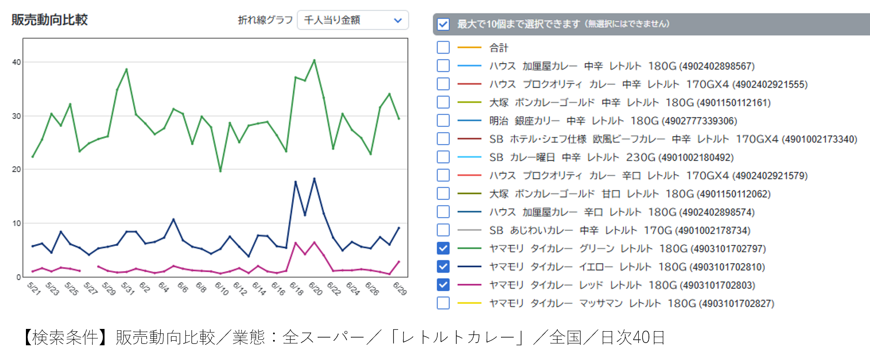Click yellow legend line for タイカレー マッサマン
Screen dimensions: 870x358
pyautogui.click(x=469, y=303)
